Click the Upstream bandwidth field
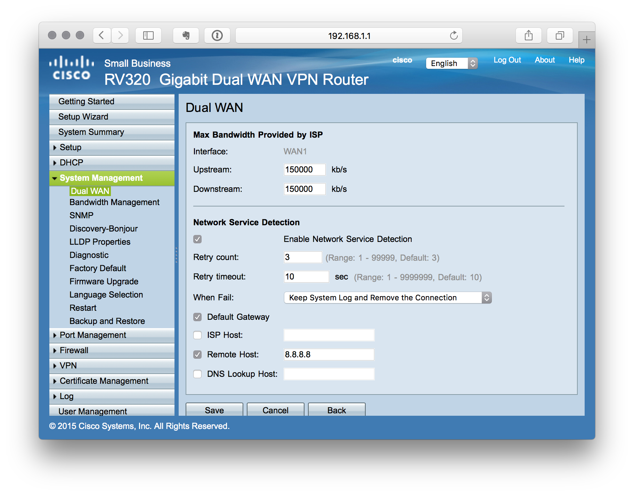 304,170
